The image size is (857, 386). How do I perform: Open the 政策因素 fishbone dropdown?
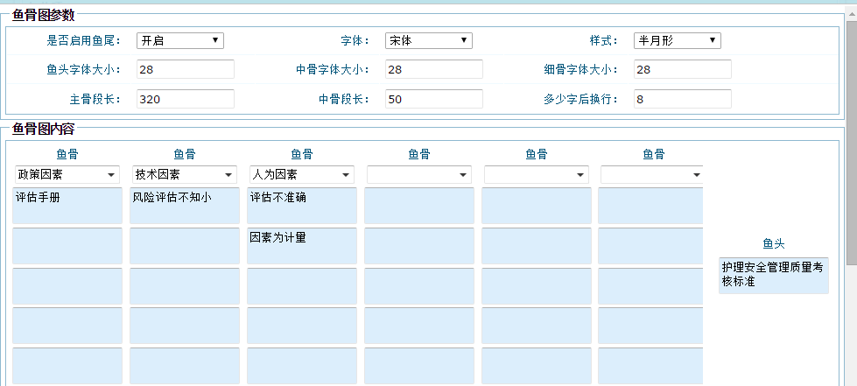[67, 175]
